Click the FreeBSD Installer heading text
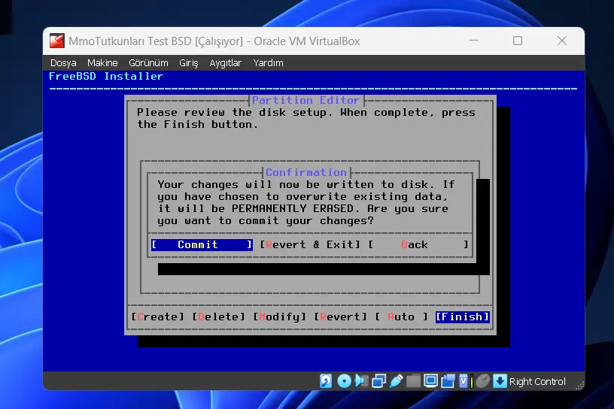The image size is (614, 409). point(106,76)
